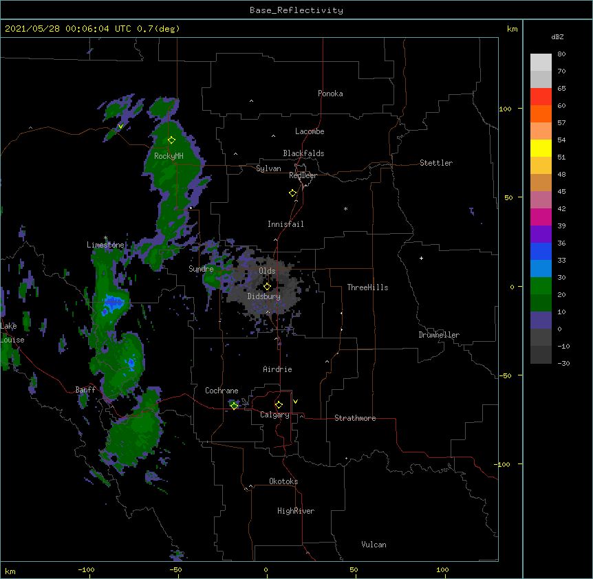The height and width of the screenshot is (579, 593).
Task: Click the Base_Reflectivity title
Action: coord(296,10)
